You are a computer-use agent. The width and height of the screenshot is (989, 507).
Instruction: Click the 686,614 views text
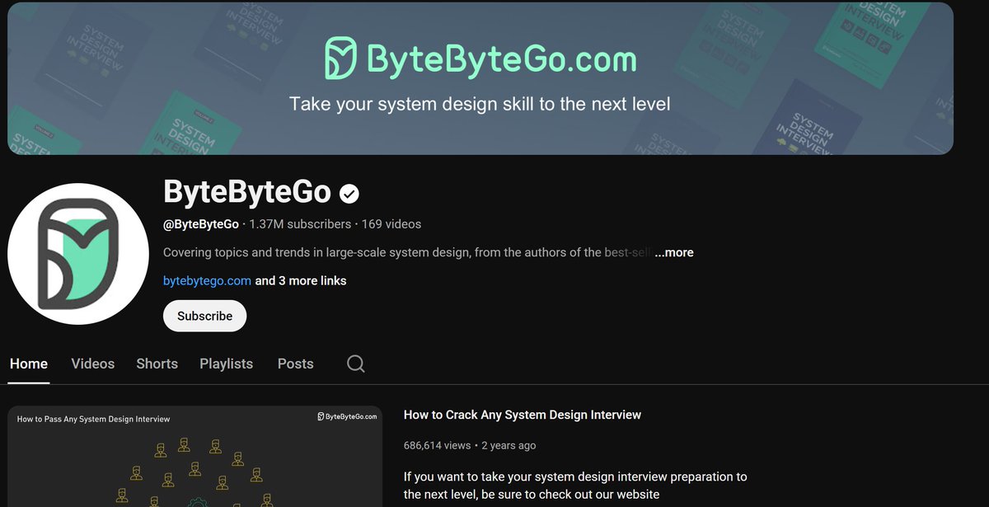[438, 445]
